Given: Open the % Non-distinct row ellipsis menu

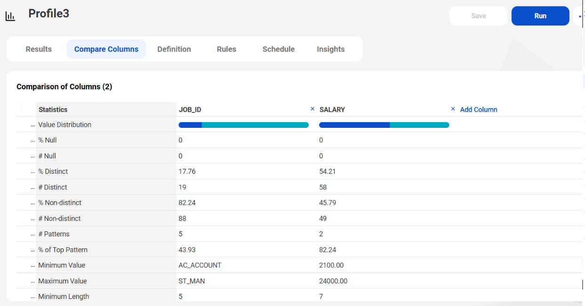Looking at the screenshot, I should point(33,204).
